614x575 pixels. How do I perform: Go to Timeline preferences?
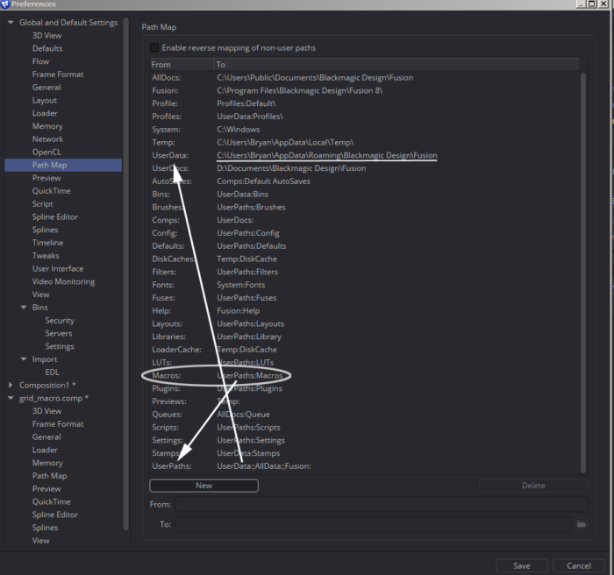click(x=47, y=243)
